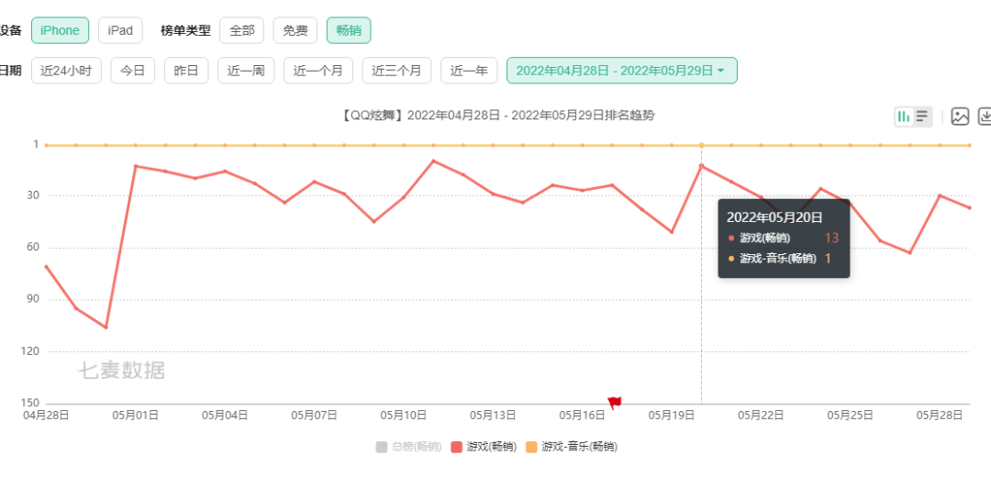Click tooltip row 游戏(畅销) rank 13
This screenshot has width=991, height=477.
coord(783,238)
